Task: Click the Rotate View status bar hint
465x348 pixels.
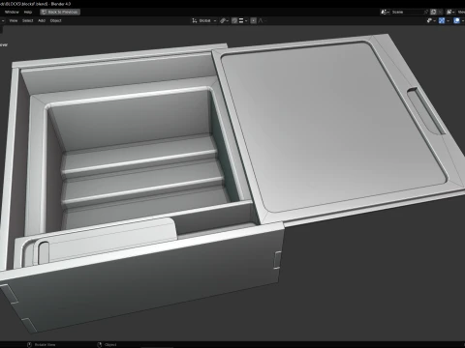Action: tap(41, 345)
